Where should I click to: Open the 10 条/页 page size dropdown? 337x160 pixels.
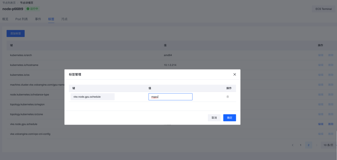point(329,145)
